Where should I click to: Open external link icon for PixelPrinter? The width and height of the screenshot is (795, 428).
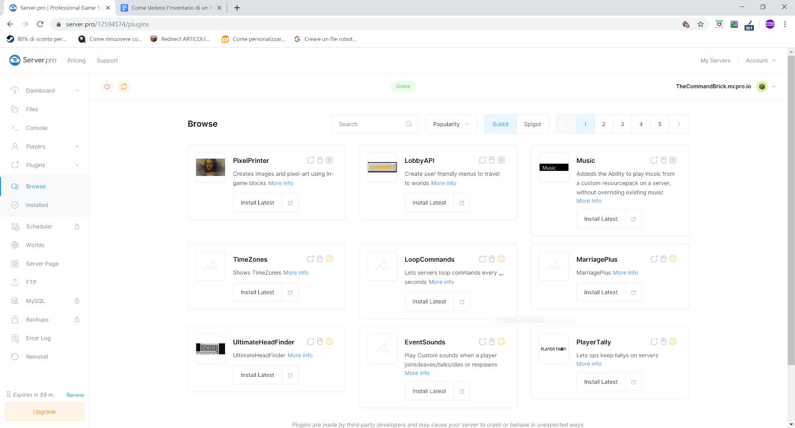290,203
